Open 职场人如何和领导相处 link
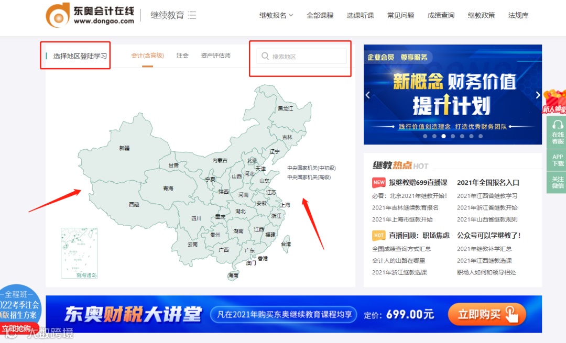Viewport: 566px width, 343px height. [x=486, y=272]
